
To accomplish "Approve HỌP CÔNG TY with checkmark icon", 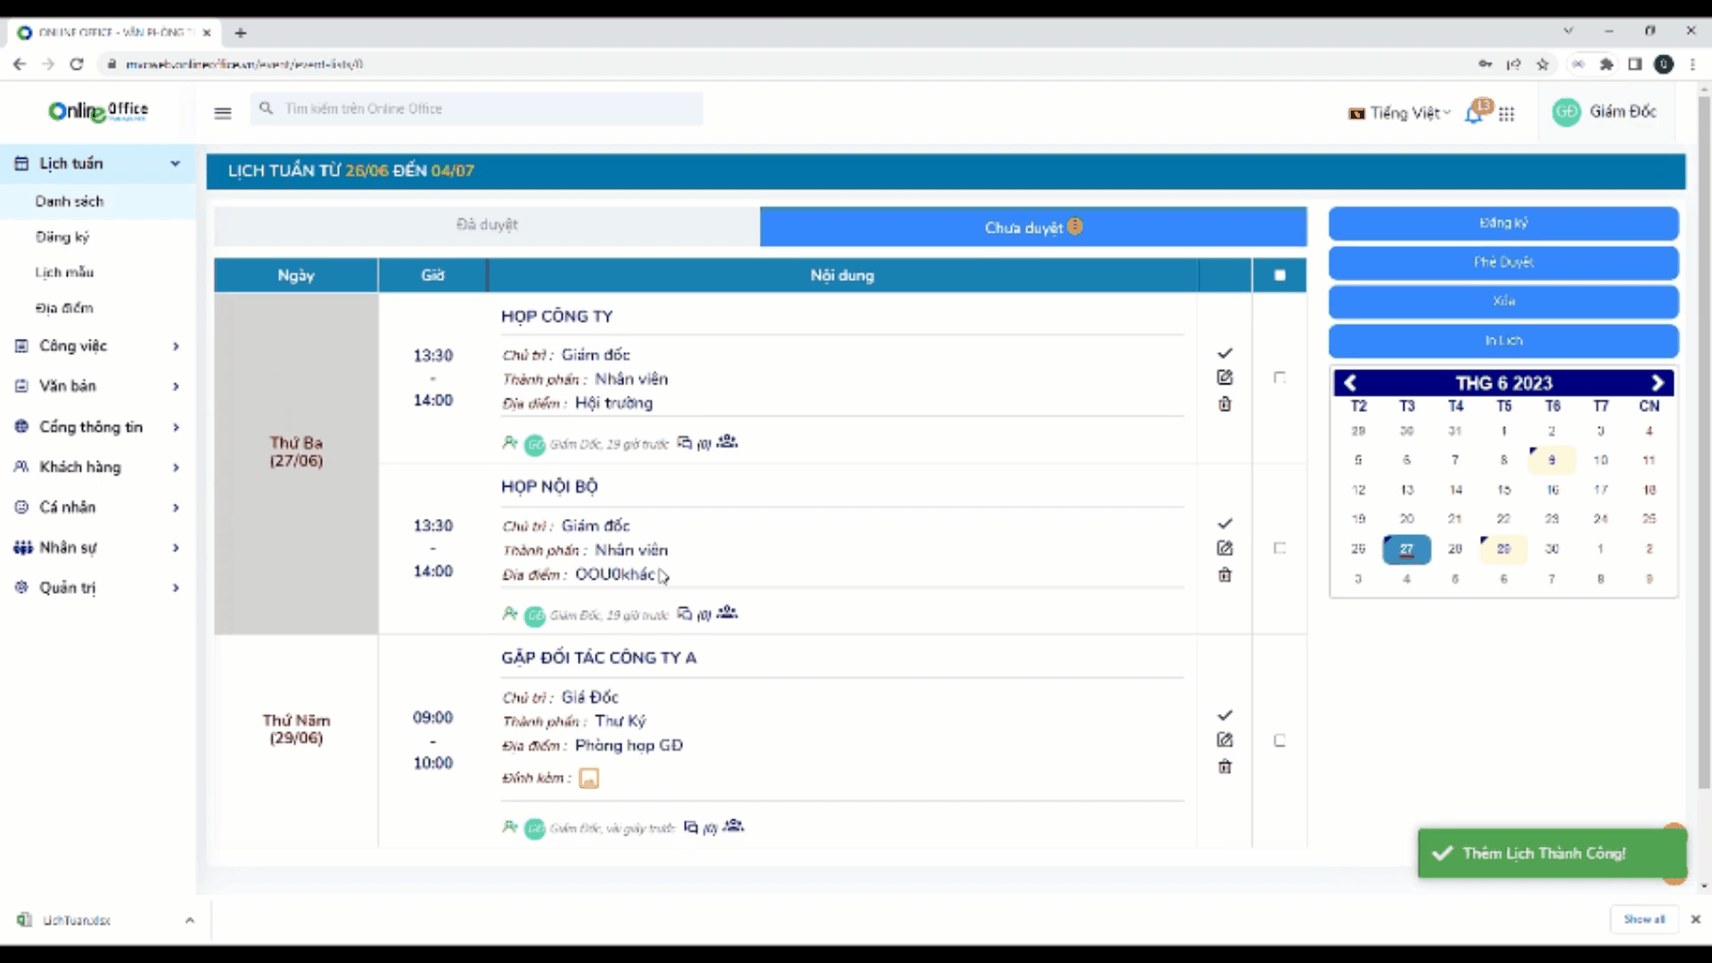I will (x=1225, y=353).
